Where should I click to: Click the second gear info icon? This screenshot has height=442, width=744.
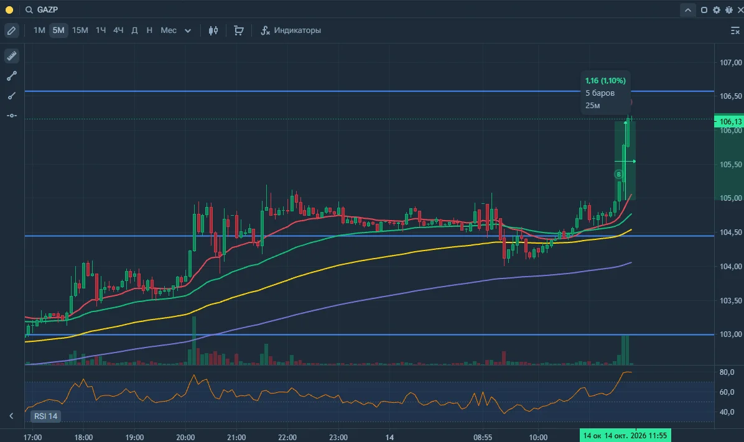tap(729, 10)
